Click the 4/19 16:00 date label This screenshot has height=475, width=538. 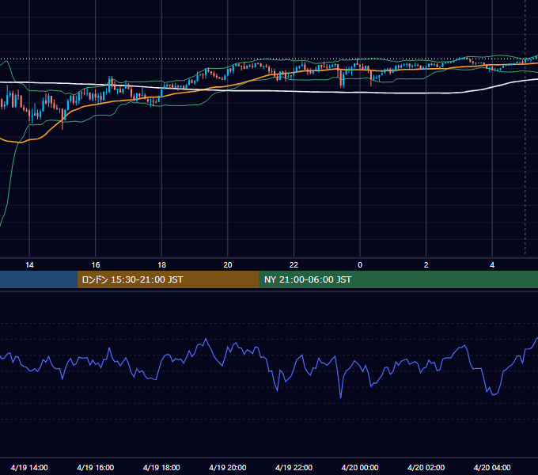tap(96, 467)
